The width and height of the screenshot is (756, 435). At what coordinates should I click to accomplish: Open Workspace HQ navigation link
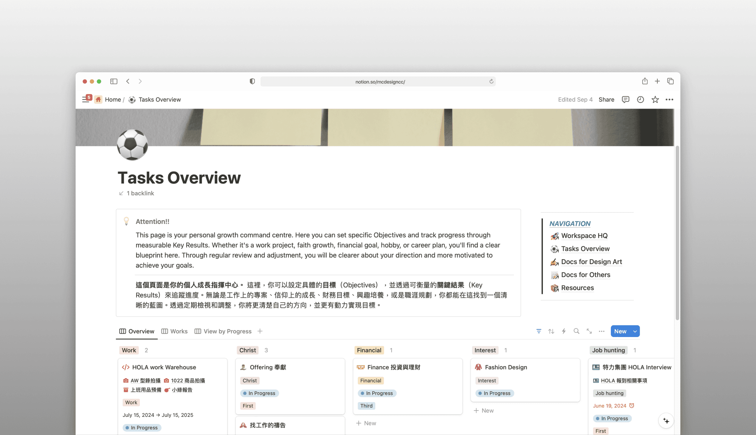coord(584,236)
